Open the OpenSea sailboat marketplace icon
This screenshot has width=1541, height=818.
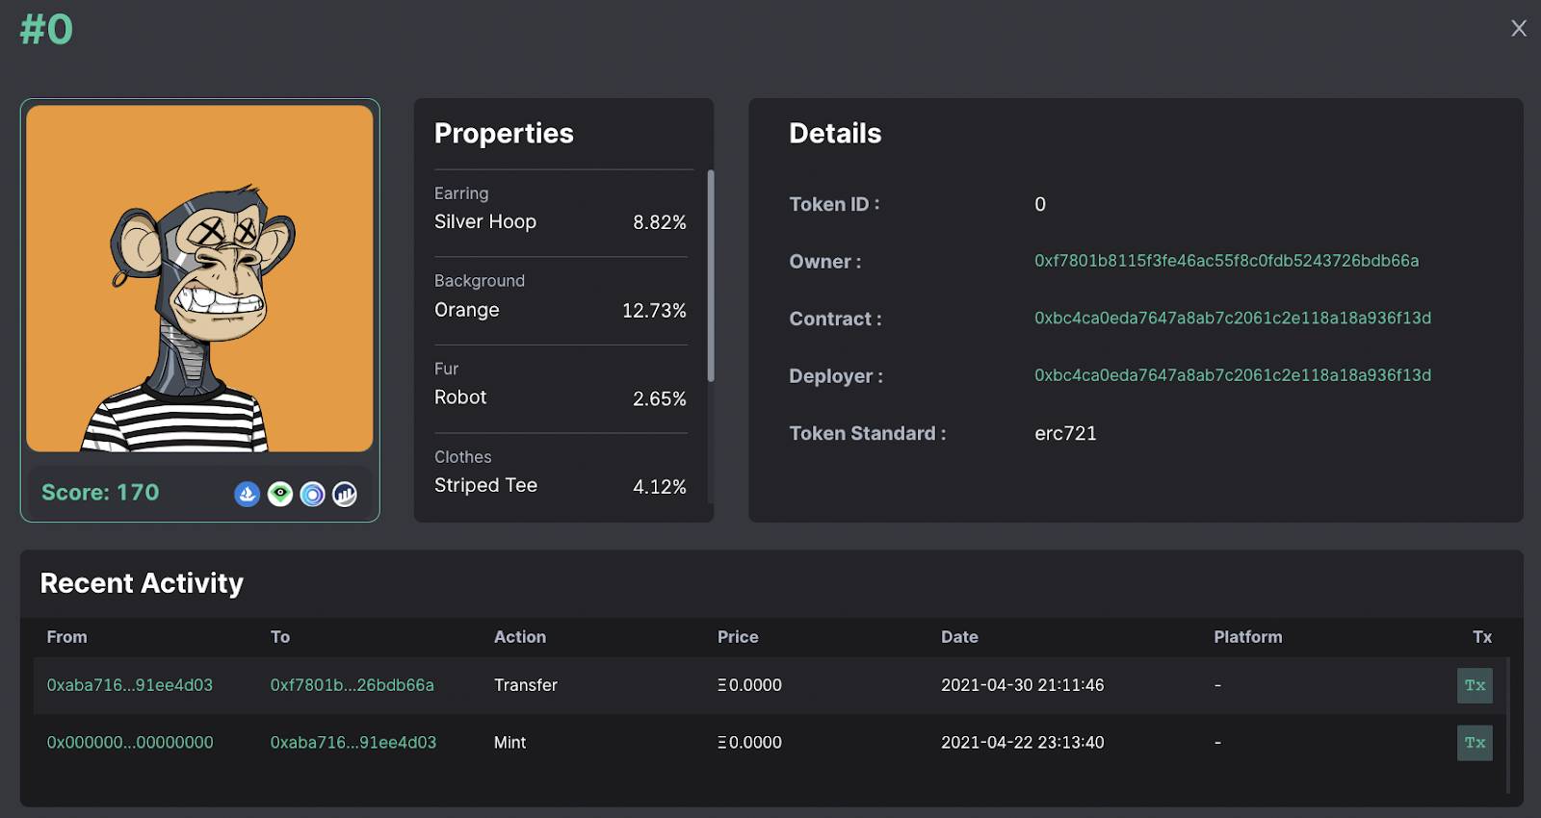[x=248, y=494]
